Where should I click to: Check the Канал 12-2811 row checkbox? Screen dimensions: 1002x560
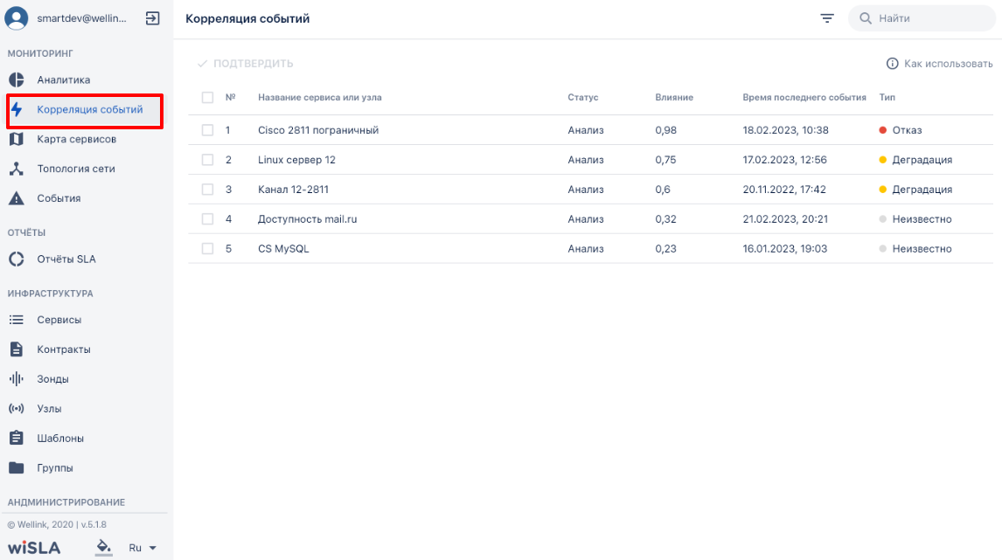pos(208,189)
